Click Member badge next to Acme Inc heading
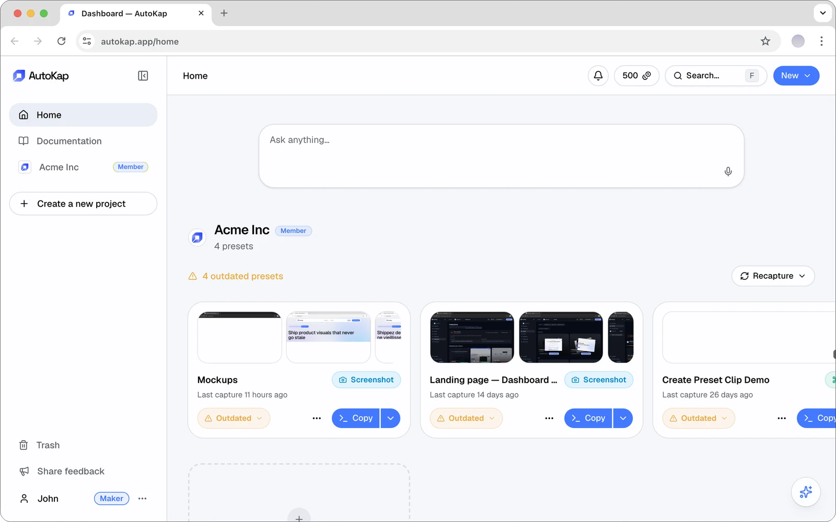This screenshot has height=522, width=836. (293, 231)
